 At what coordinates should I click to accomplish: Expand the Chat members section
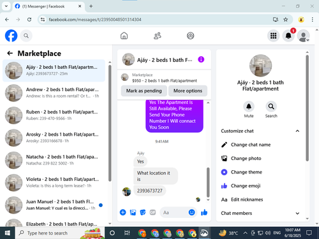tap(260, 213)
